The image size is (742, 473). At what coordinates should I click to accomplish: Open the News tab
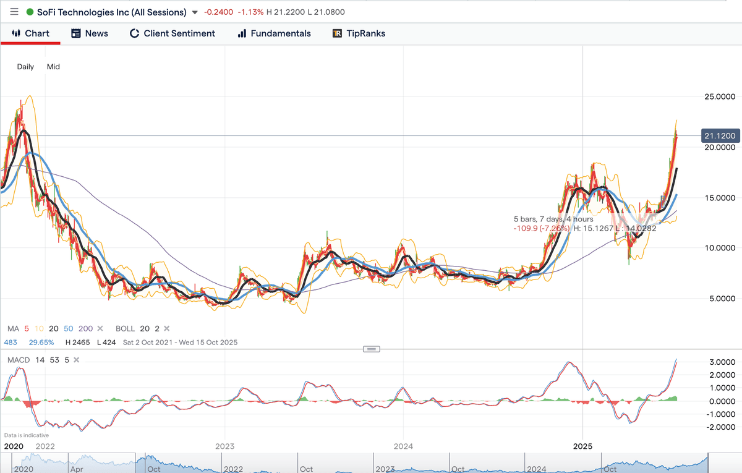(x=90, y=33)
